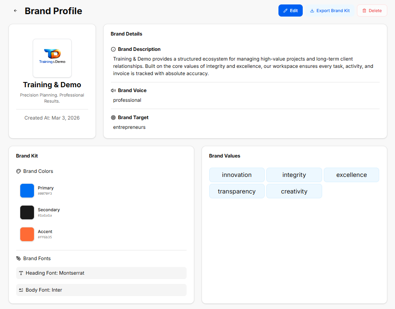Click the Brand Voice speaker icon
The width and height of the screenshot is (395, 309).
[113, 90]
